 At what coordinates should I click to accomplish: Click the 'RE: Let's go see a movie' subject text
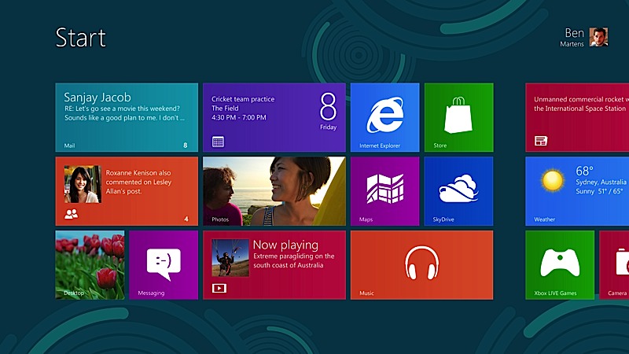(x=123, y=109)
